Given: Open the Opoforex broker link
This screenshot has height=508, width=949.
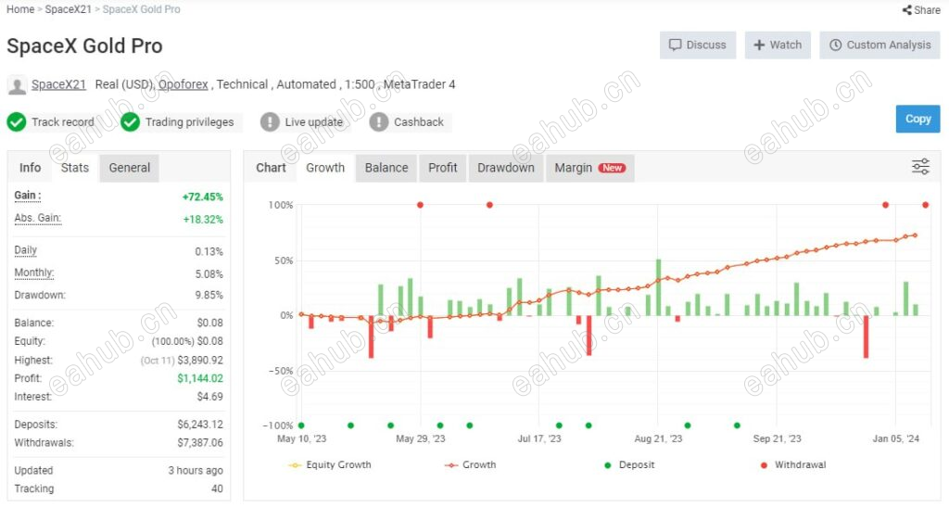Looking at the screenshot, I should point(183,84).
